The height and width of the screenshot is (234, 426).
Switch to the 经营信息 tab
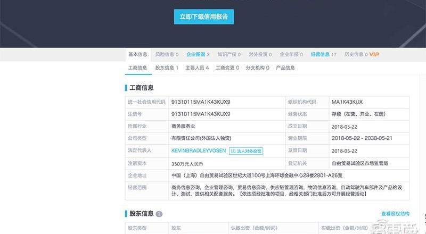[323, 54]
